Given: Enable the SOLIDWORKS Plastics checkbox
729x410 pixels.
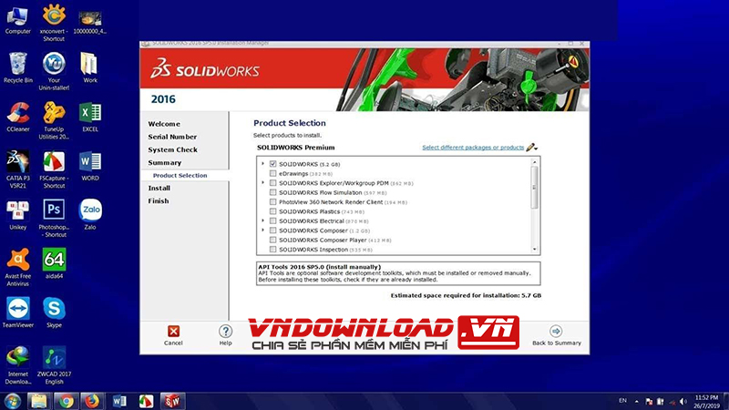Looking at the screenshot, I should pyautogui.click(x=272, y=211).
